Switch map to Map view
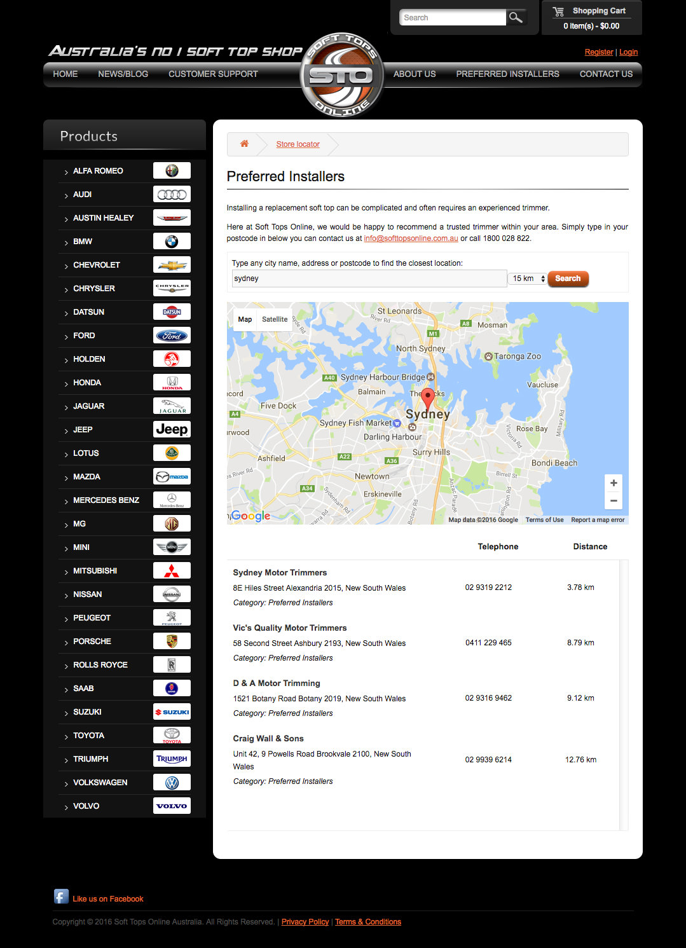The width and height of the screenshot is (686, 948). coord(245,319)
